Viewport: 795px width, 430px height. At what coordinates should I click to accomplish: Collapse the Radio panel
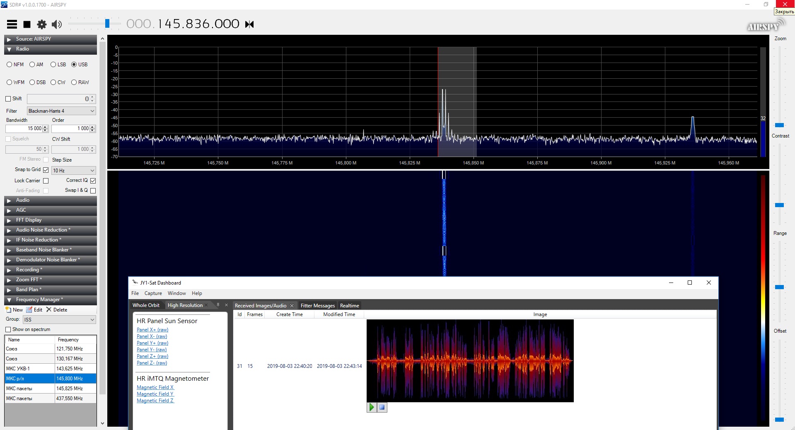click(x=51, y=49)
